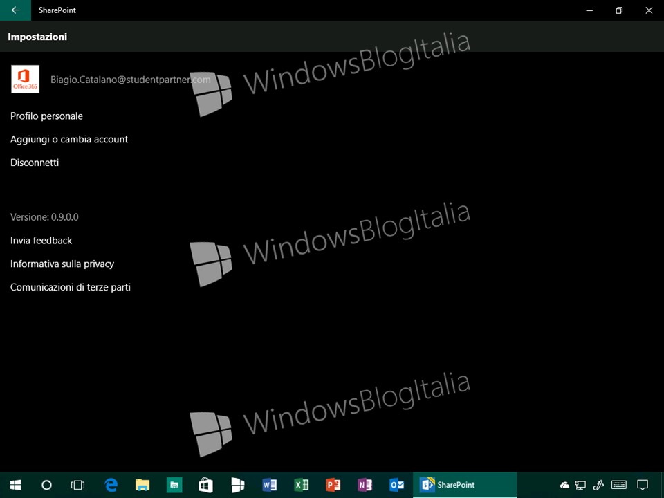Open the Windows Start menu
This screenshot has height=498, width=664.
pyautogui.click(x=16, y=485)
